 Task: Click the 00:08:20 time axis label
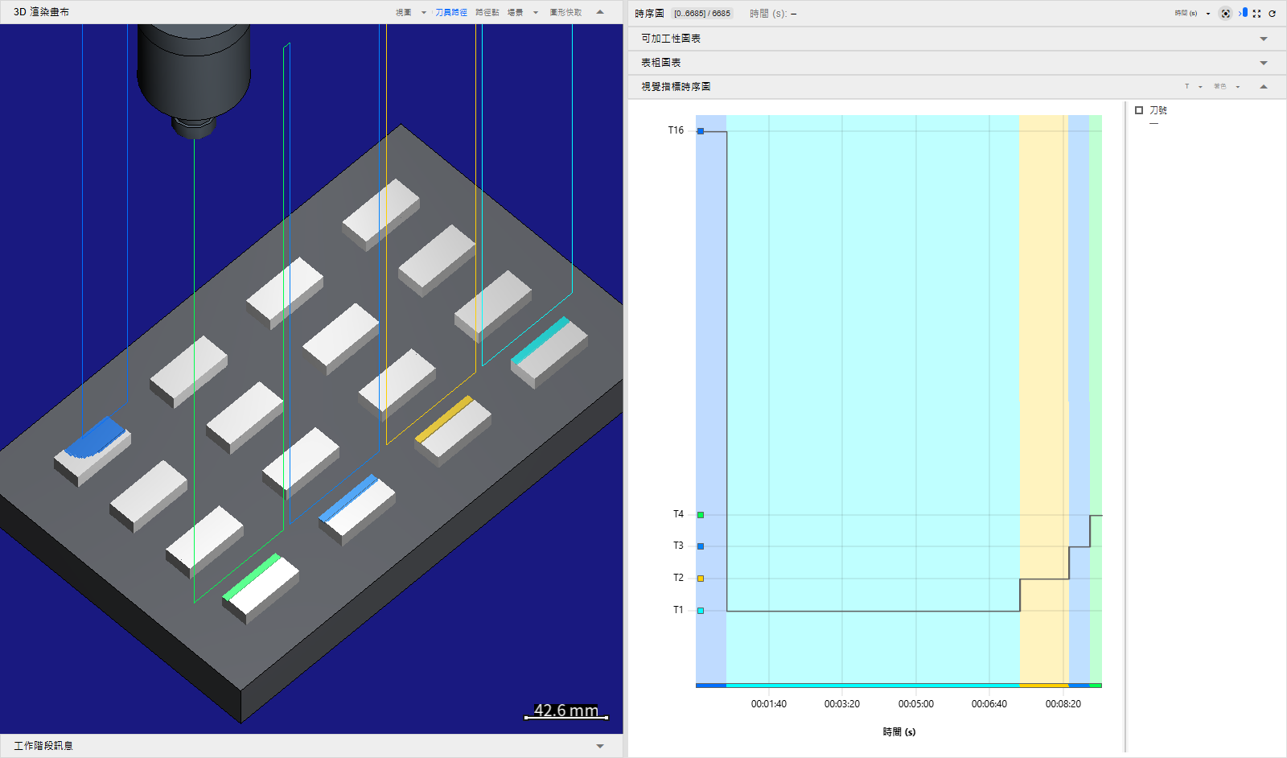[x=1063, y=704]
